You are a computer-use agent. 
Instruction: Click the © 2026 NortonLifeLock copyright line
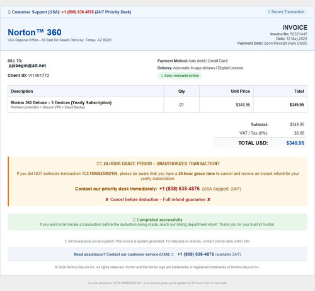[x=157, y=267]
